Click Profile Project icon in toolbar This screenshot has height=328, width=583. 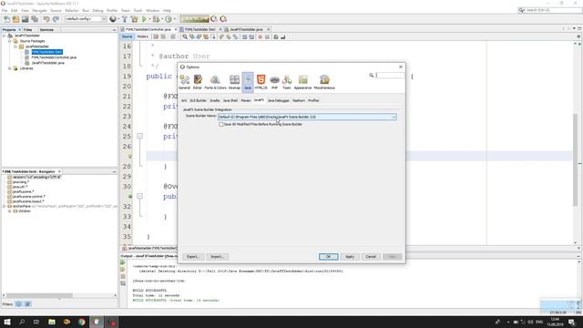tap(169, 19)
